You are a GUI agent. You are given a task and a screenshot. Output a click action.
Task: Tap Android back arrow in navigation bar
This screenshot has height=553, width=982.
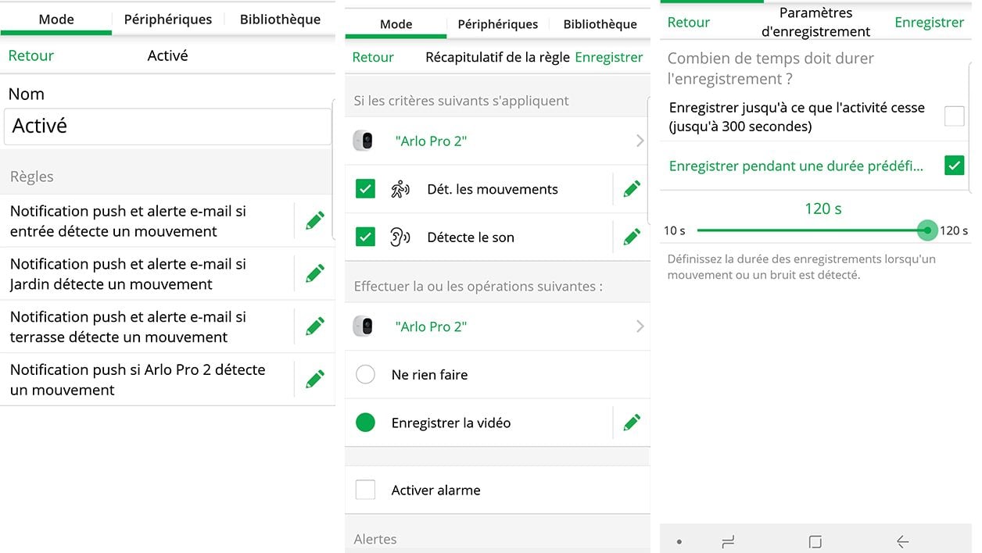[902, 541]
